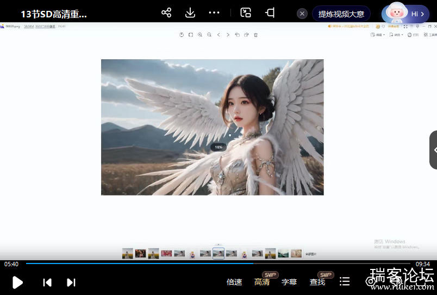
Task: Click the screen cast icon in the top bar
Action: point(270,13)
